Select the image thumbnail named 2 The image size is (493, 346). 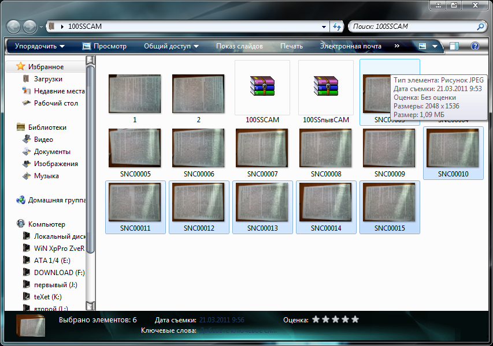[x=198, y=94]
